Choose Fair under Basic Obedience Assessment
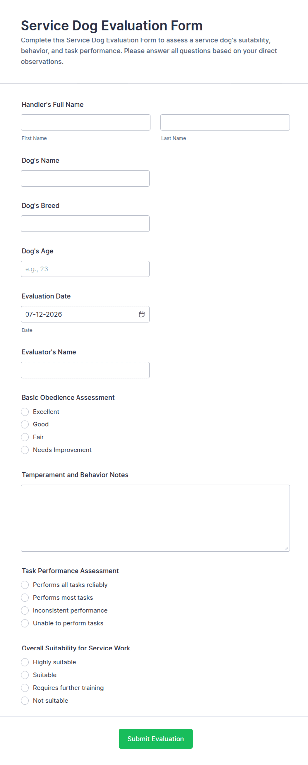Screen dimensions: 308x765 [25, 437]
